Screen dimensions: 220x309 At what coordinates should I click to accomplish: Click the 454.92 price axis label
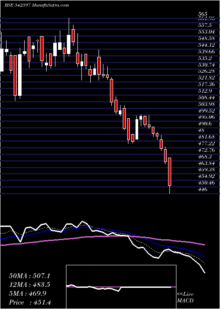pyautogui.click(x=207, y=176)
